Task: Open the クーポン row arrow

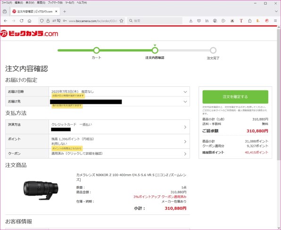Action: (185, 154)
